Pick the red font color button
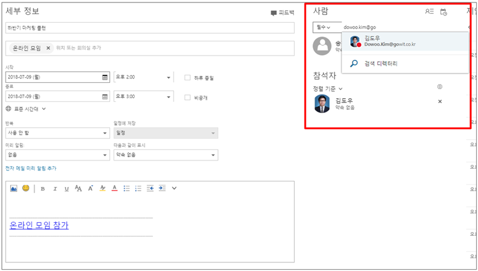Image resolution: width=478 pixels, height=271 pixels. pyautogui.click(x=114, y=188)
